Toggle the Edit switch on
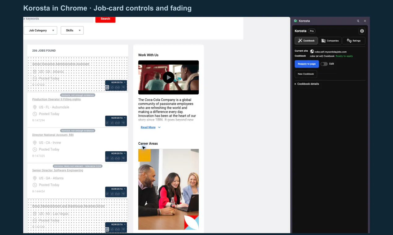Image resolution: width=393 pixels, height=235 pixels. [x=324, y=64]
